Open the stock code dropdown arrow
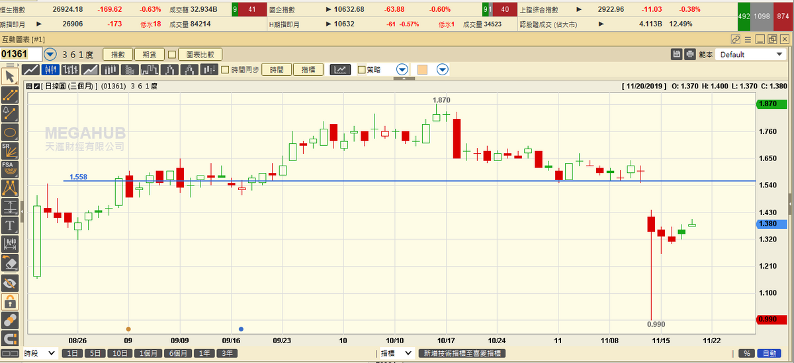The height and width of the screenshot is (363, 794). click(x=51, y=54)
